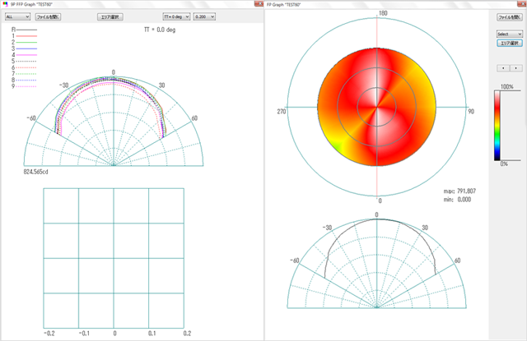Click ファイルを開く in the FP Graph window
The width and height of the screenshot is (527, 341).
tap(509, 16)
